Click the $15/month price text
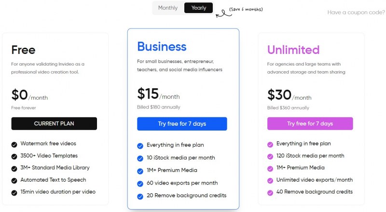This screenshot has width=386, height=212. (x=158, y=94)
